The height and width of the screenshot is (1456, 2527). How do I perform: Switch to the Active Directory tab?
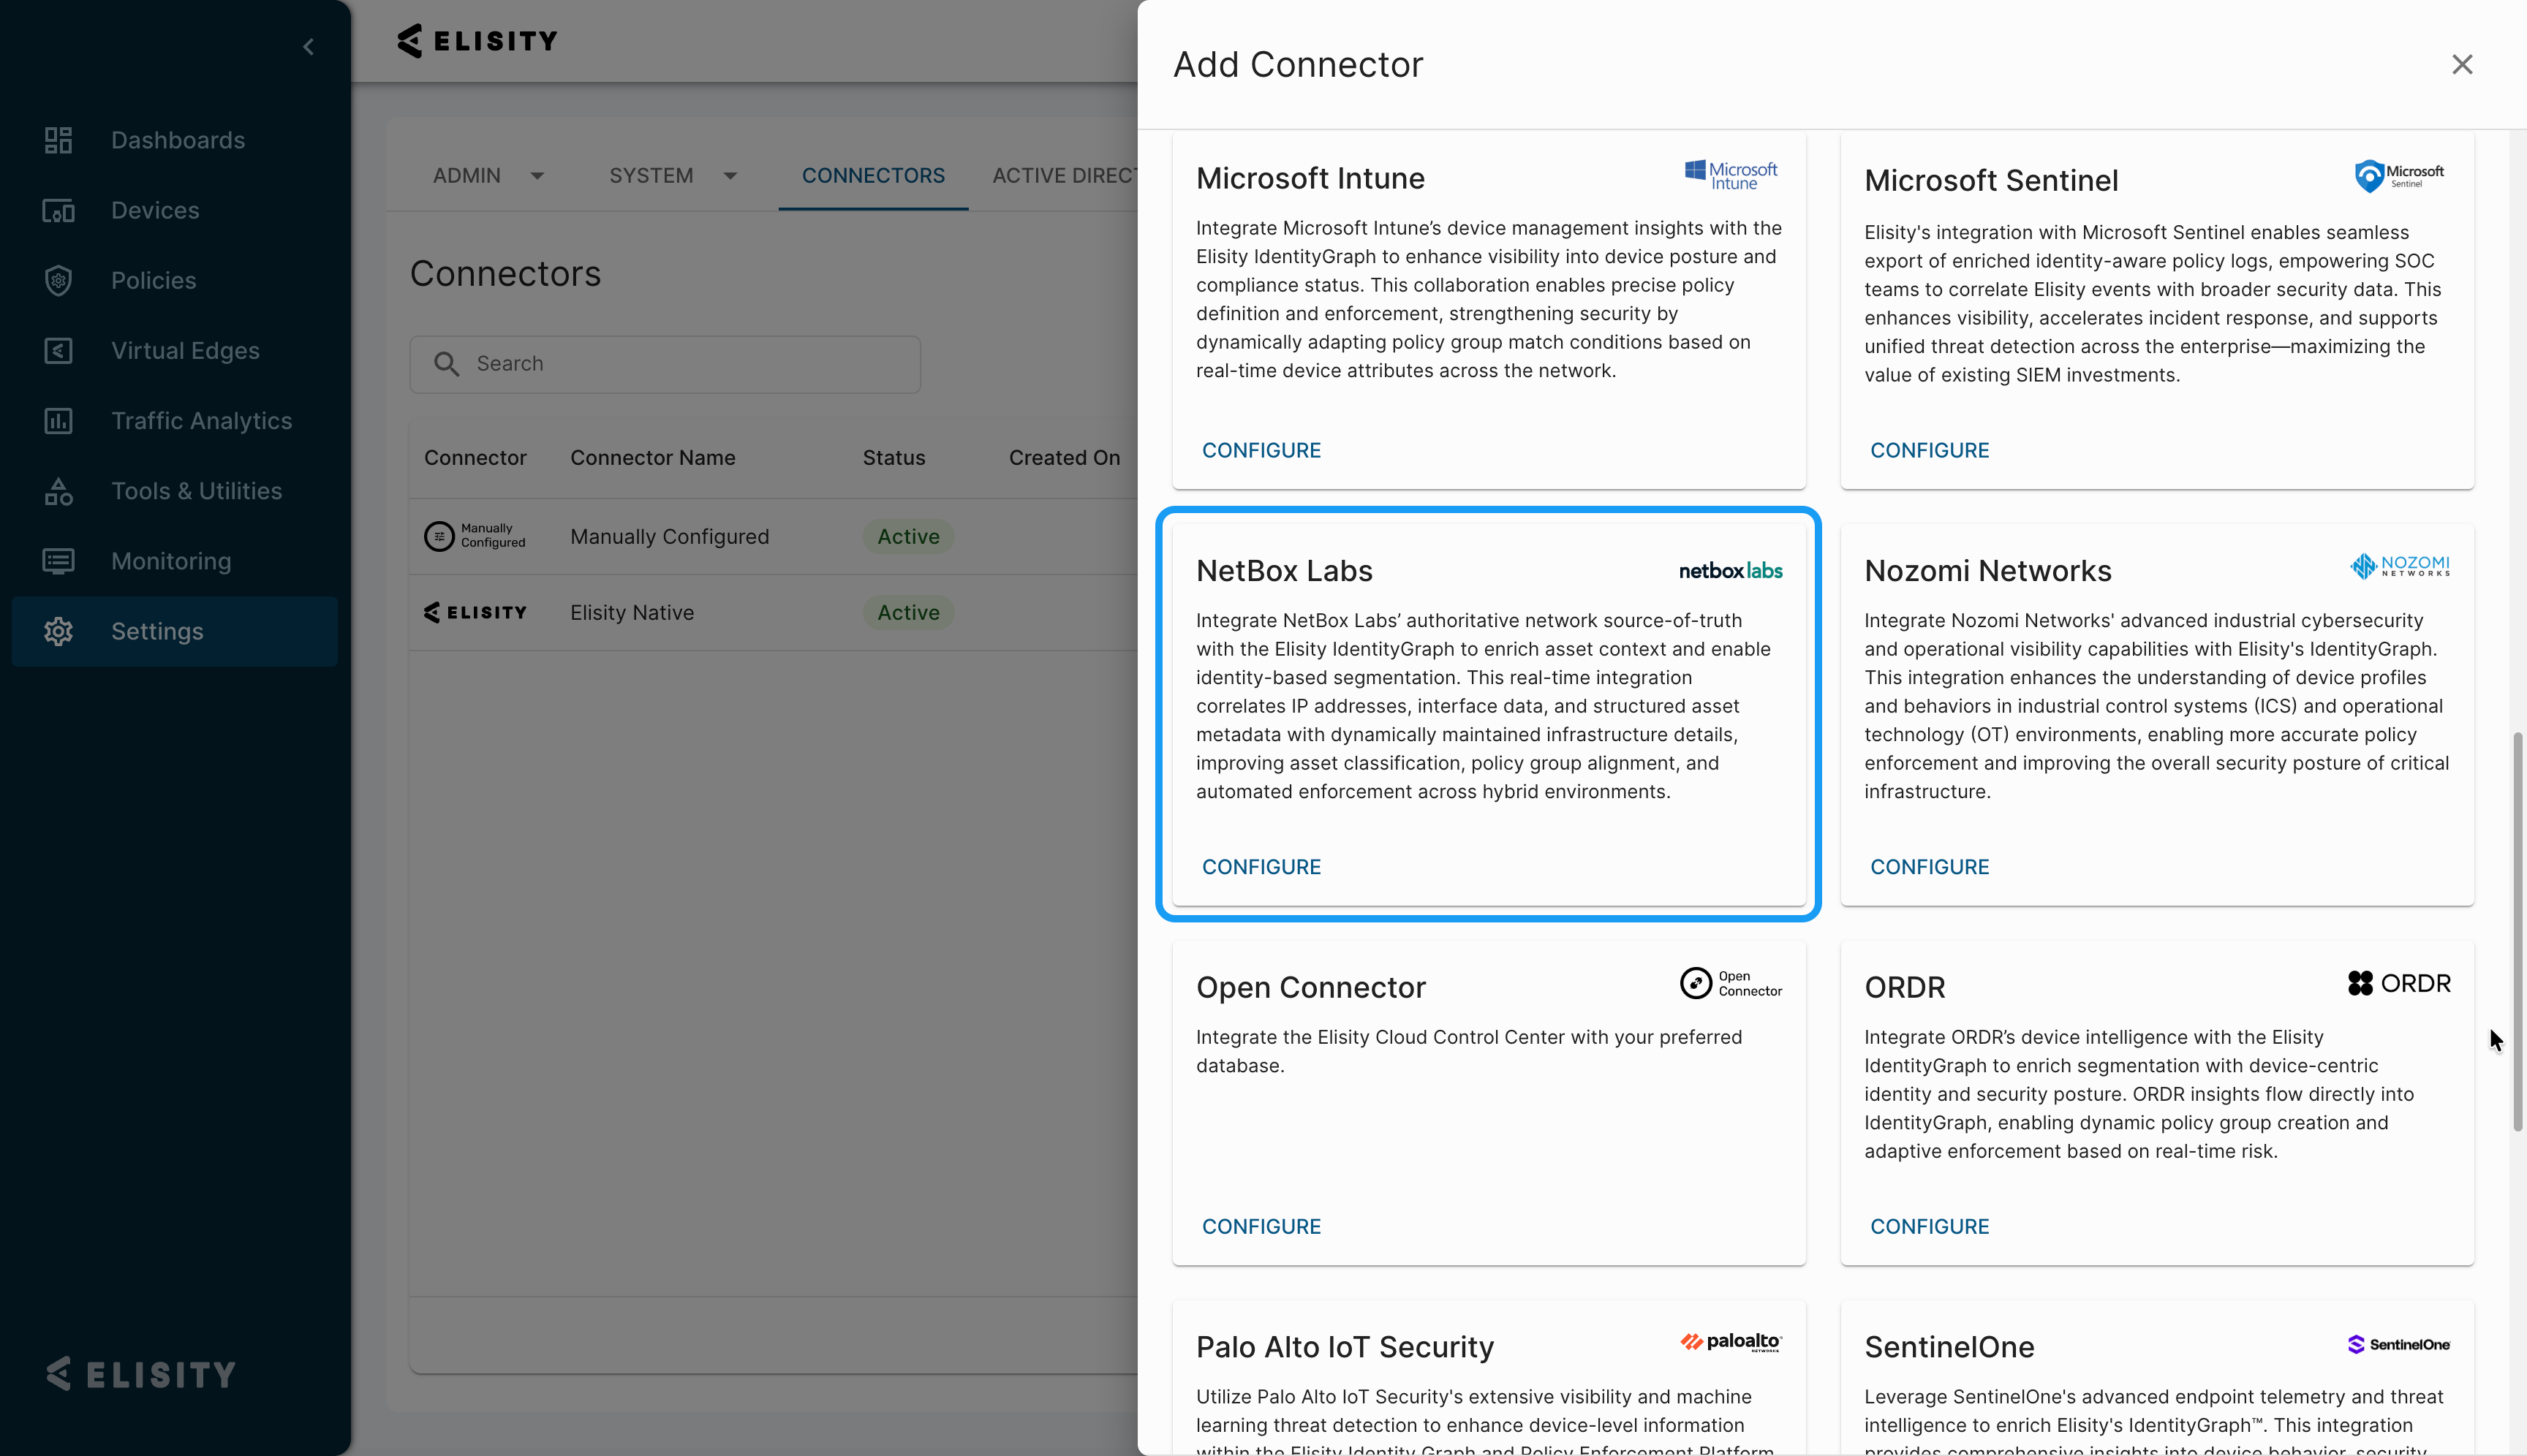[1063, 176]
